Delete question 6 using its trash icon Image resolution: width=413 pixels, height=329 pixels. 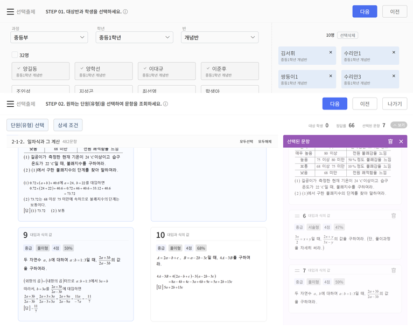tap(394, 216)
